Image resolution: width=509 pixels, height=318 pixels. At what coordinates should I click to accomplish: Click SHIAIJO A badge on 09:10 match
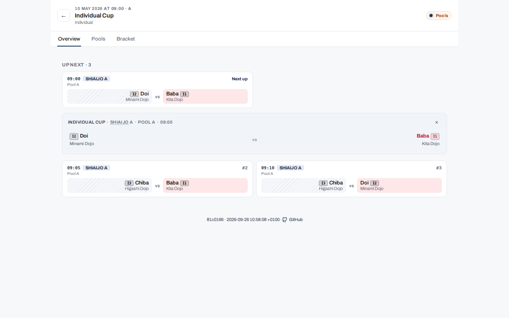[x=290, y=168]
